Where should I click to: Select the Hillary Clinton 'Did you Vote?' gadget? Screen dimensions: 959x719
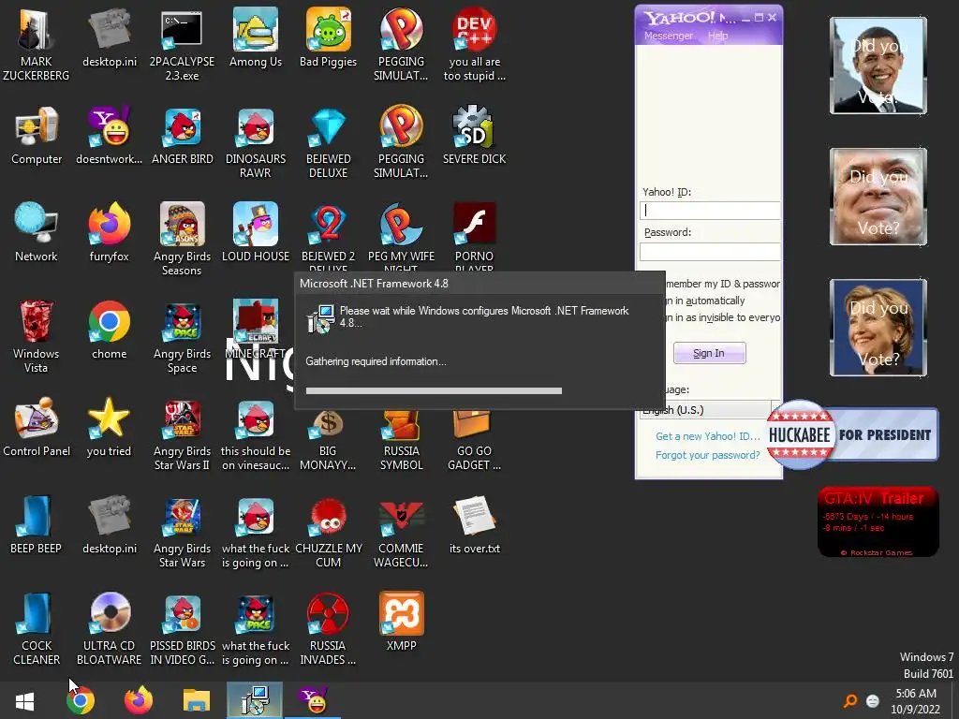click(x=878, y=328)
